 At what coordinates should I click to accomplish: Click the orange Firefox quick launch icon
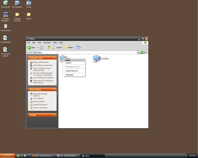(22, 156)
